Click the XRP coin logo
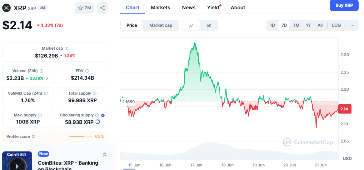Screen dimensions: 364x170 point(6,8)
